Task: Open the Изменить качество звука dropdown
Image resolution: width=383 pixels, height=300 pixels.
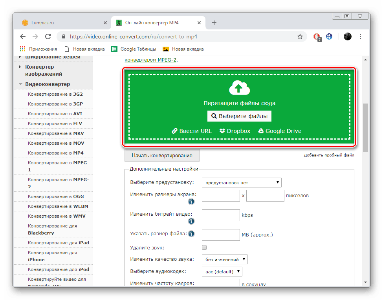Action: click(224, 259)
